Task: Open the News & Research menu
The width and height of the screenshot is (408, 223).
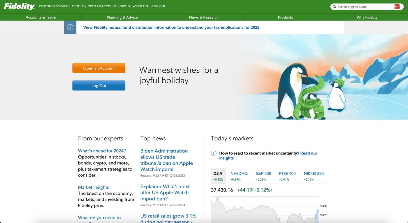Action: (204, 17)
